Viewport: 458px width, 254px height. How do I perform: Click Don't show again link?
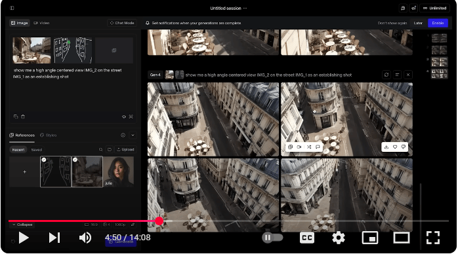pyautogui.click(x=392, y=23)
